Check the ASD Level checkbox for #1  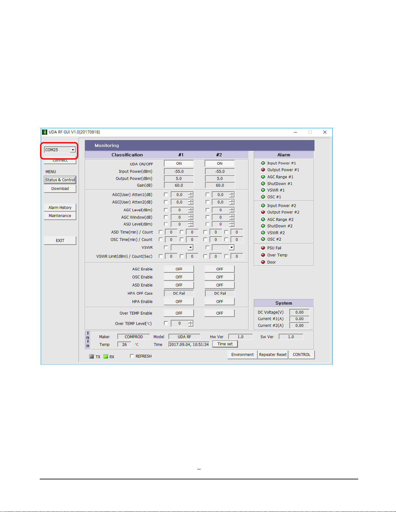[x=166, y=224]
